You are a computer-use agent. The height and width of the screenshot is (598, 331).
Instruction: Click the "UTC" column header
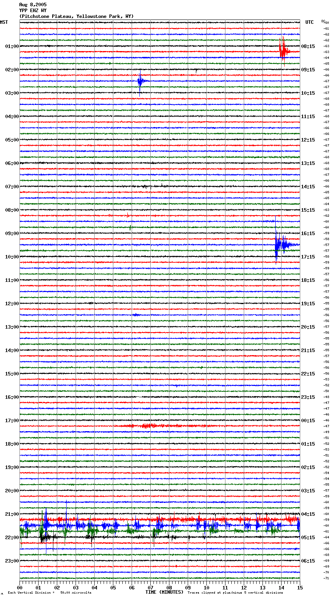[309, 22]
